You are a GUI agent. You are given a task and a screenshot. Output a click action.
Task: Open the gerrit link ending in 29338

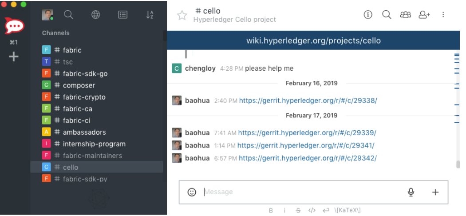308,100
